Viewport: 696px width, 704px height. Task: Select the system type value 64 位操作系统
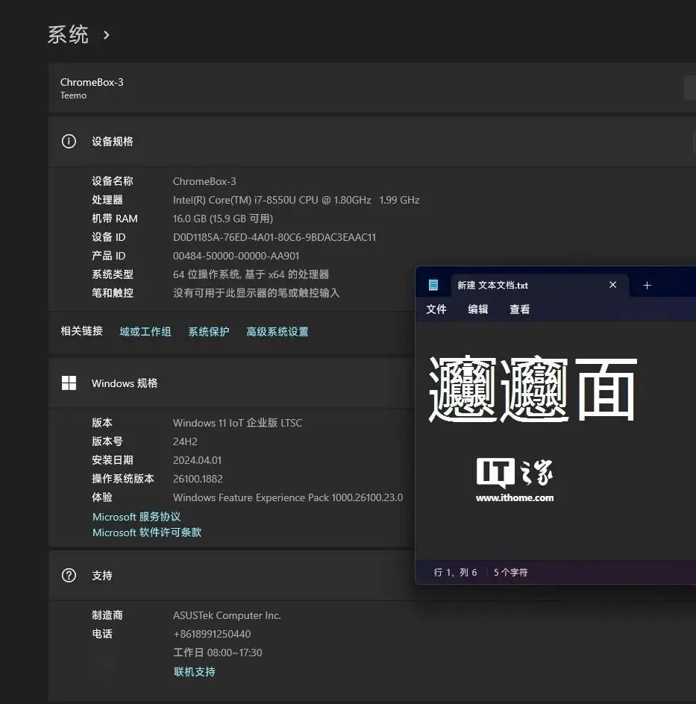click(x=251, y=274)
